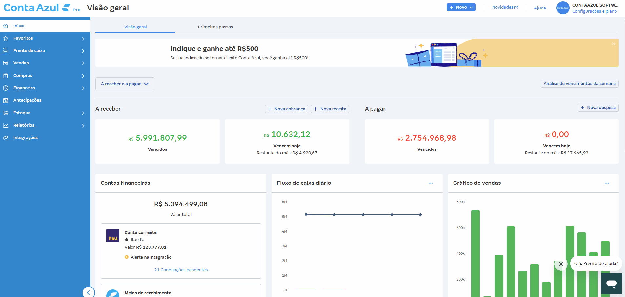Click the company avatar circle in header
The image size is (625, 297).
563,8
